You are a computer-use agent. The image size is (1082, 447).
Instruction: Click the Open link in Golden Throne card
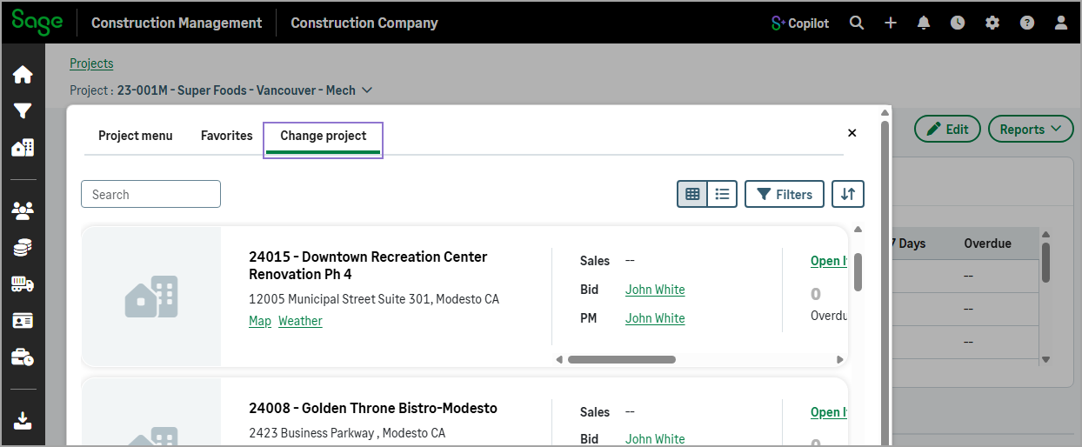point(829,412)
